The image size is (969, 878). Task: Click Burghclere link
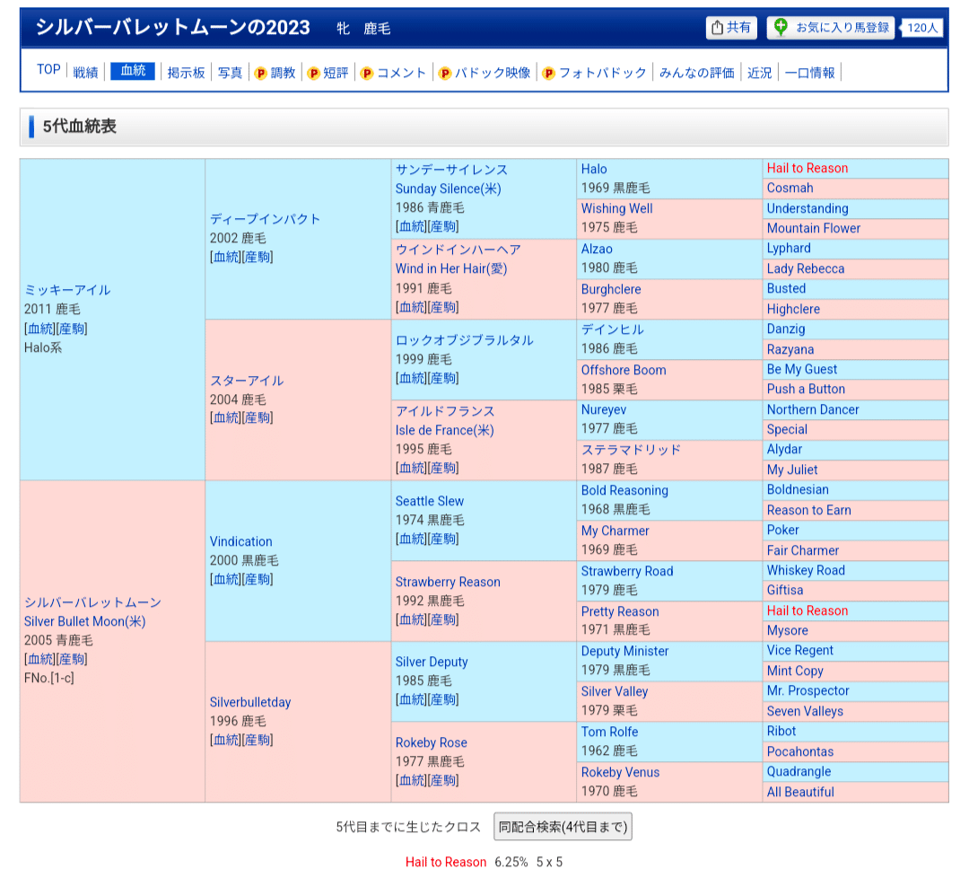611,289
